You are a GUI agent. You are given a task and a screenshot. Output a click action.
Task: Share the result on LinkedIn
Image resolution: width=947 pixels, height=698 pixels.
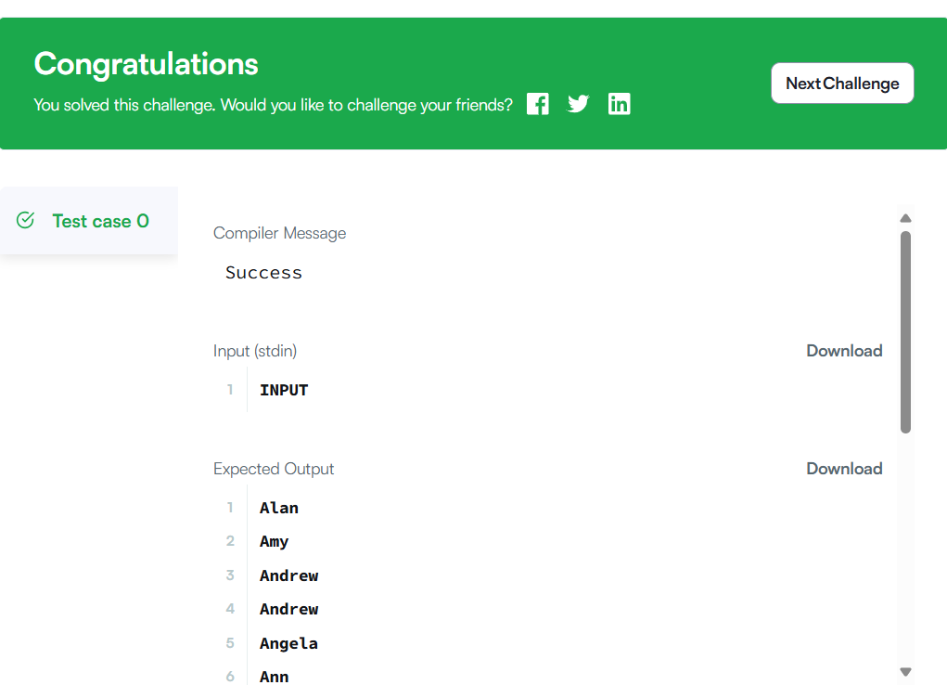(619, 104)
